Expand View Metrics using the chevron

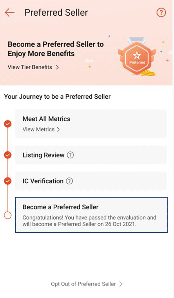(x=59, y=130)
